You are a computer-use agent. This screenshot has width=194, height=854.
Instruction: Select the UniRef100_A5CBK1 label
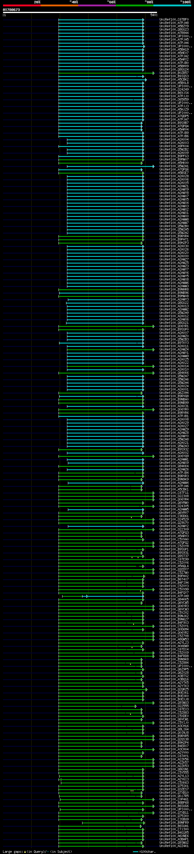pyautogui.click(x=174, y=489)
